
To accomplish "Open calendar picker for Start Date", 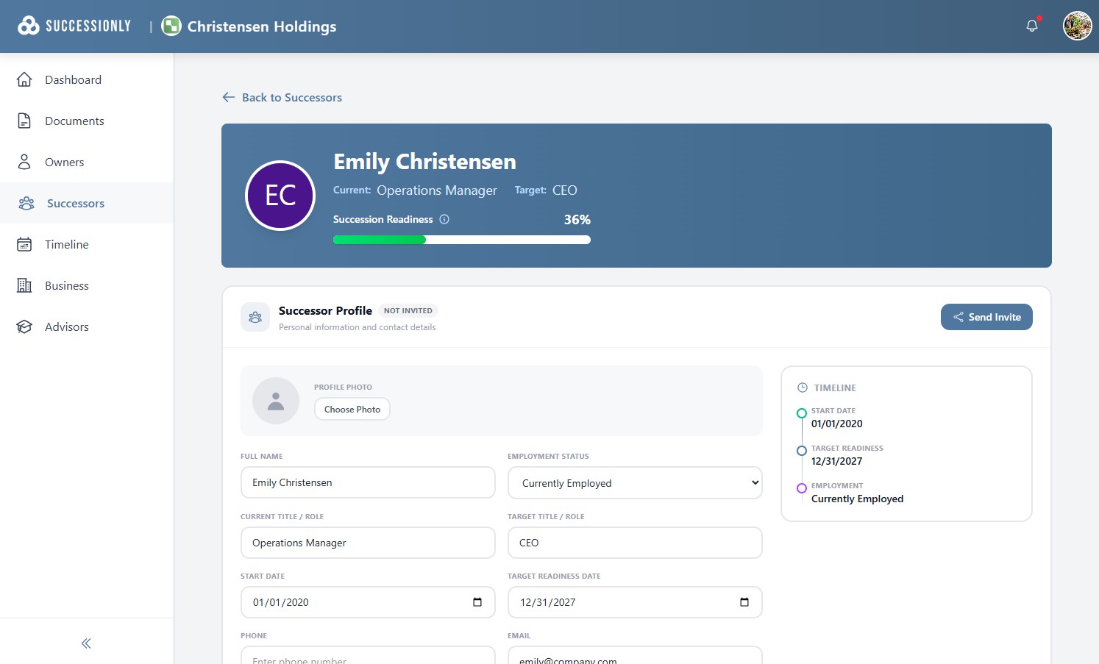I will (477, 602).
